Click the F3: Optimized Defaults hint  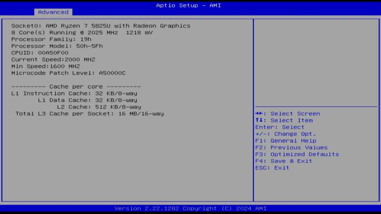(297, 154)
